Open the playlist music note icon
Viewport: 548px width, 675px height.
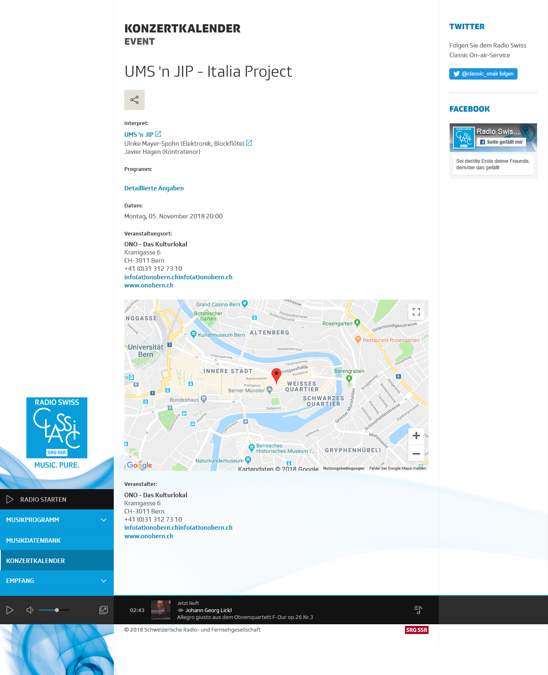(x=418, y=610)
